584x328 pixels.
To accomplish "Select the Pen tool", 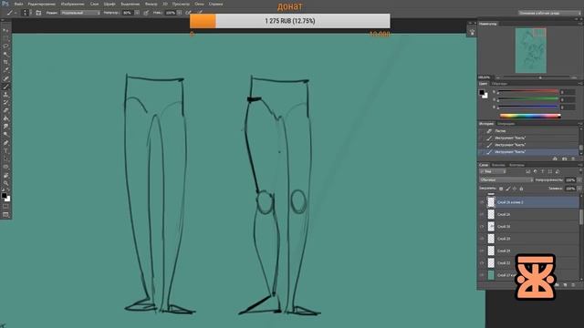I will click(5, 143).
